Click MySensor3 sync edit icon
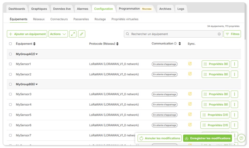 tap(190, 94)
